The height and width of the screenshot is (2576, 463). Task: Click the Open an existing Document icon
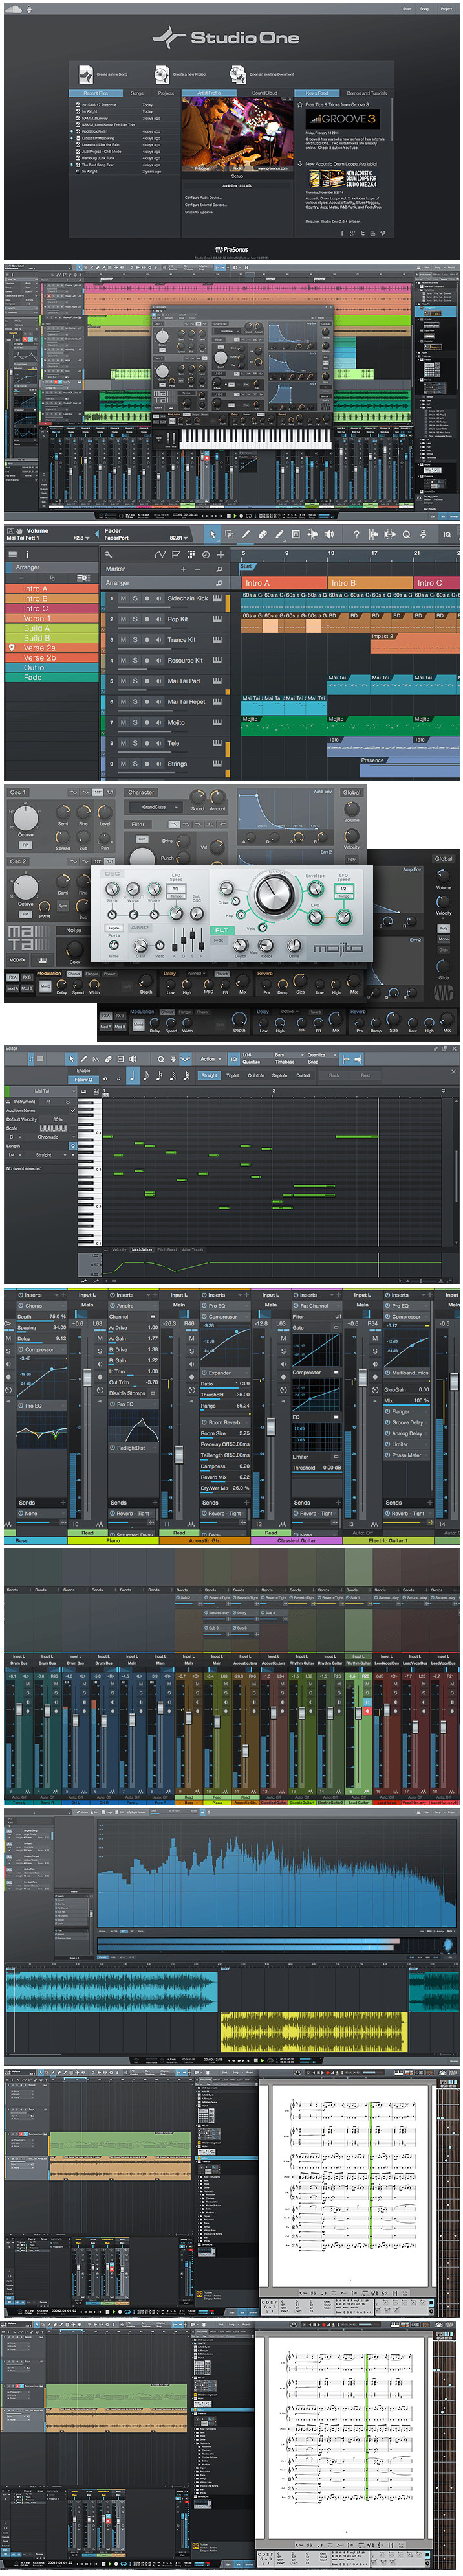(237, 74)
